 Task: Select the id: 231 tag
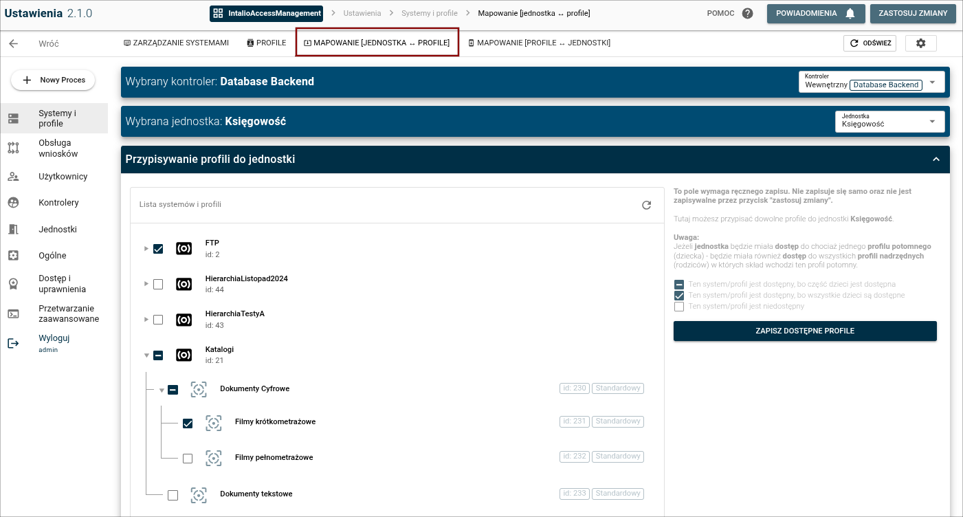[575, 421]
